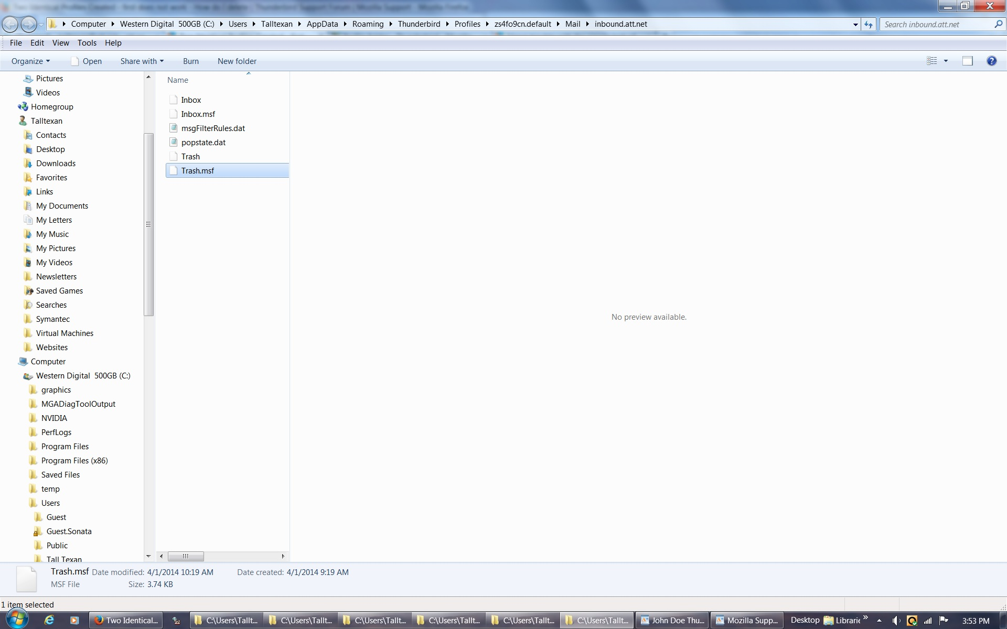
Task: Open the address bar history dropdown
Action: tap(855, 25)
